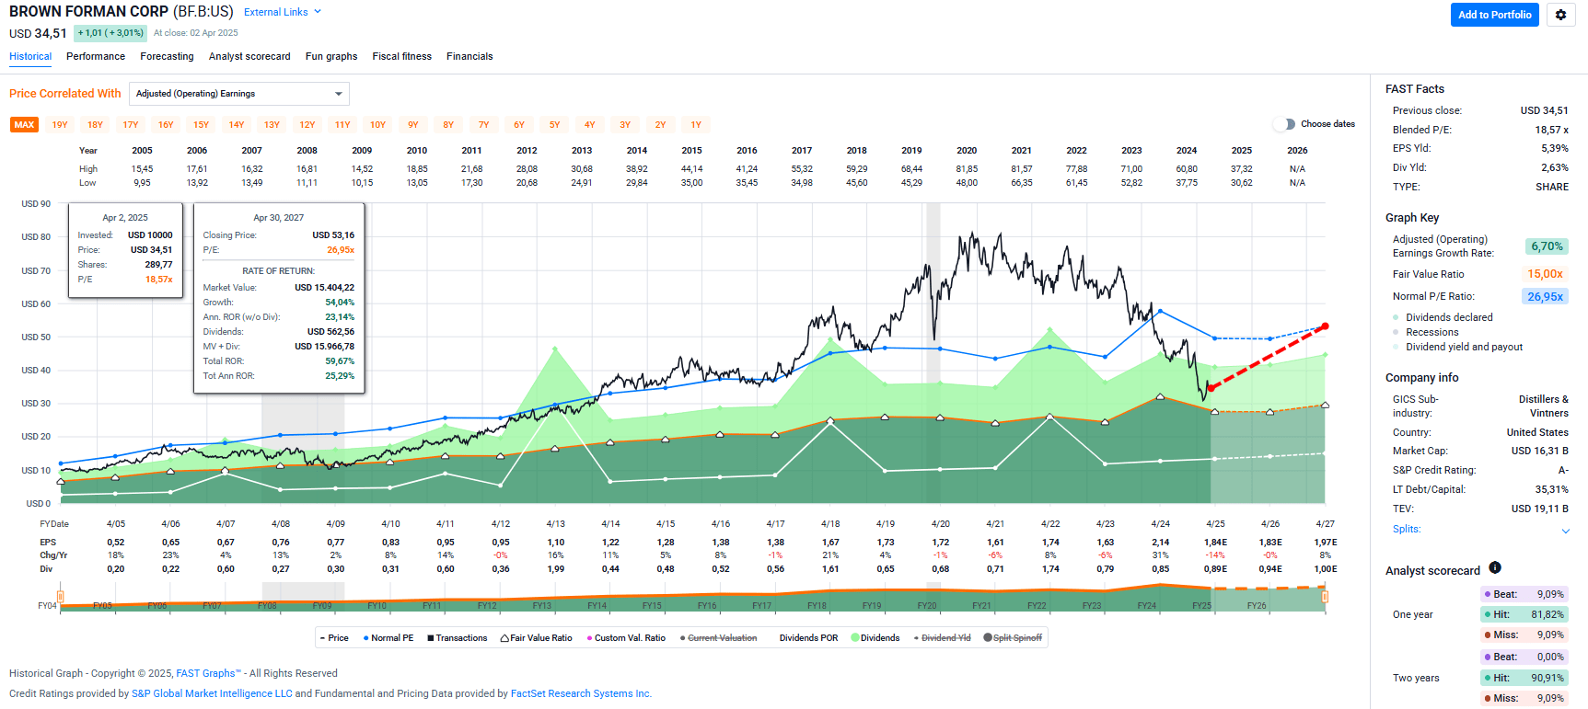
Task: Expand the Splits section chevron
Action: click(x=1565, y=531)
